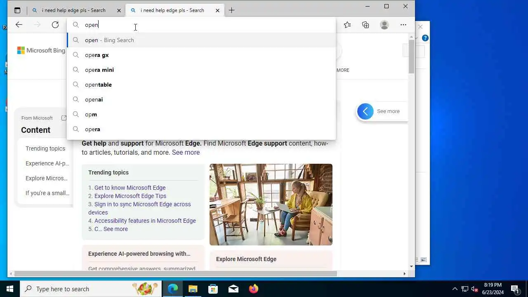528x297 pixels.
Task: Close the first search tab
Action: point(119,10)
